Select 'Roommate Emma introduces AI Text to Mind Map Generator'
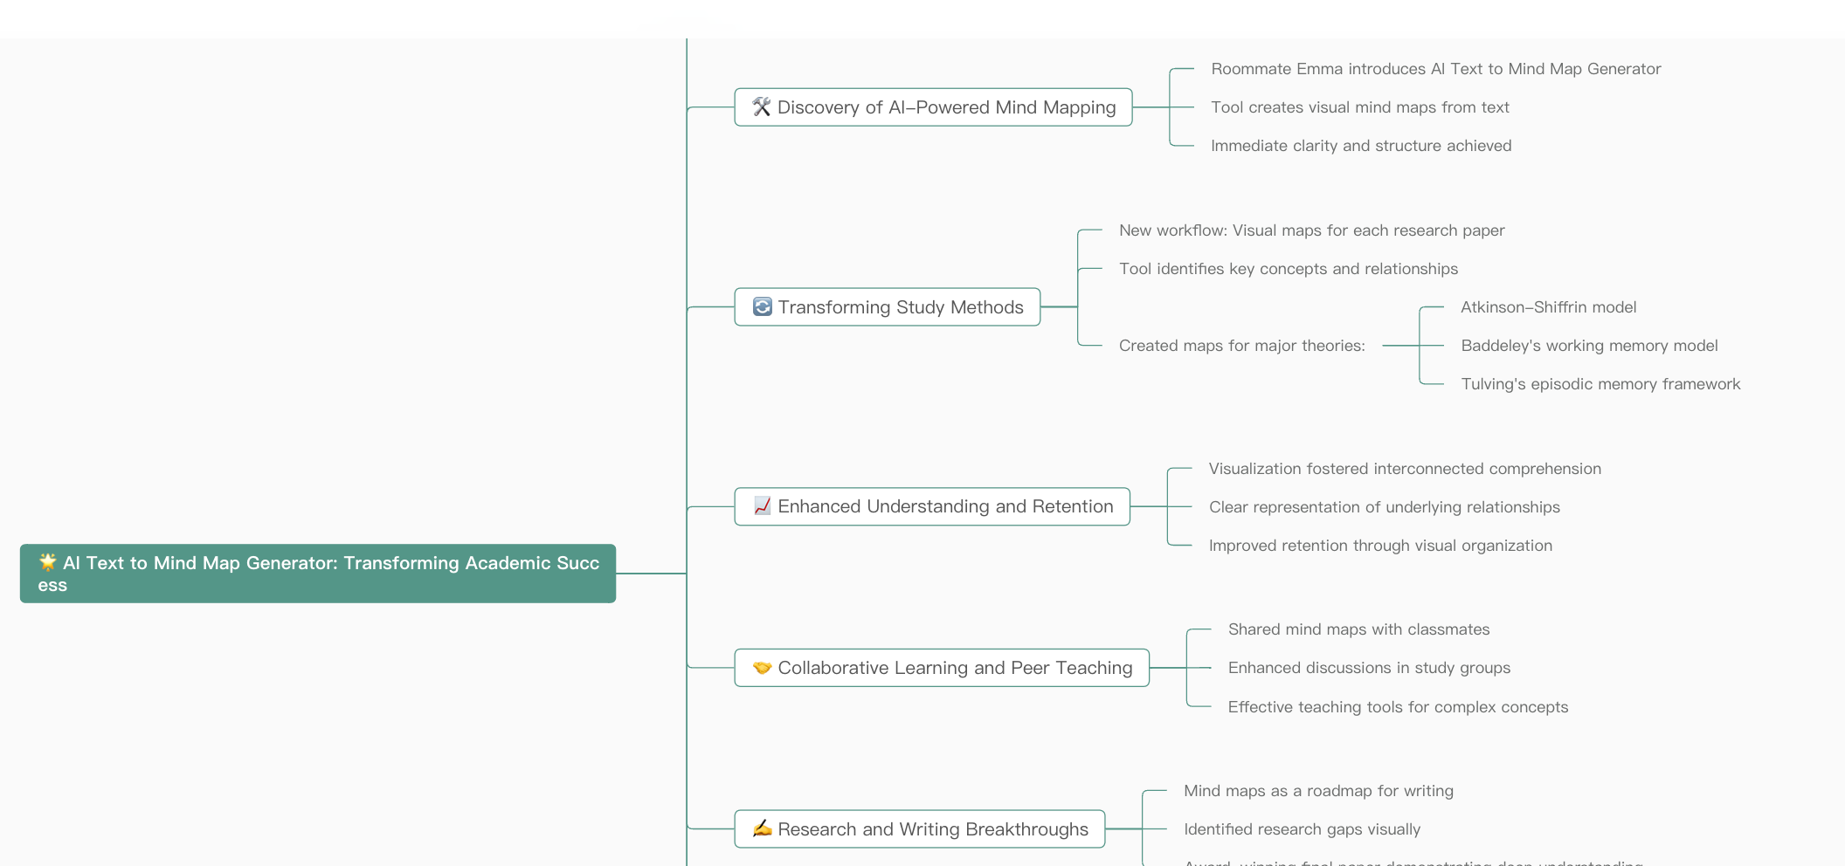The height and width of the screenshot is (866, 1845). [1436, 69]
